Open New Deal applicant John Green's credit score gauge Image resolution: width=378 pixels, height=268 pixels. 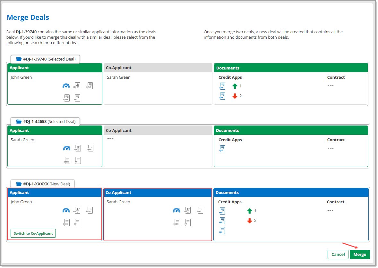(x=66, y=210)
